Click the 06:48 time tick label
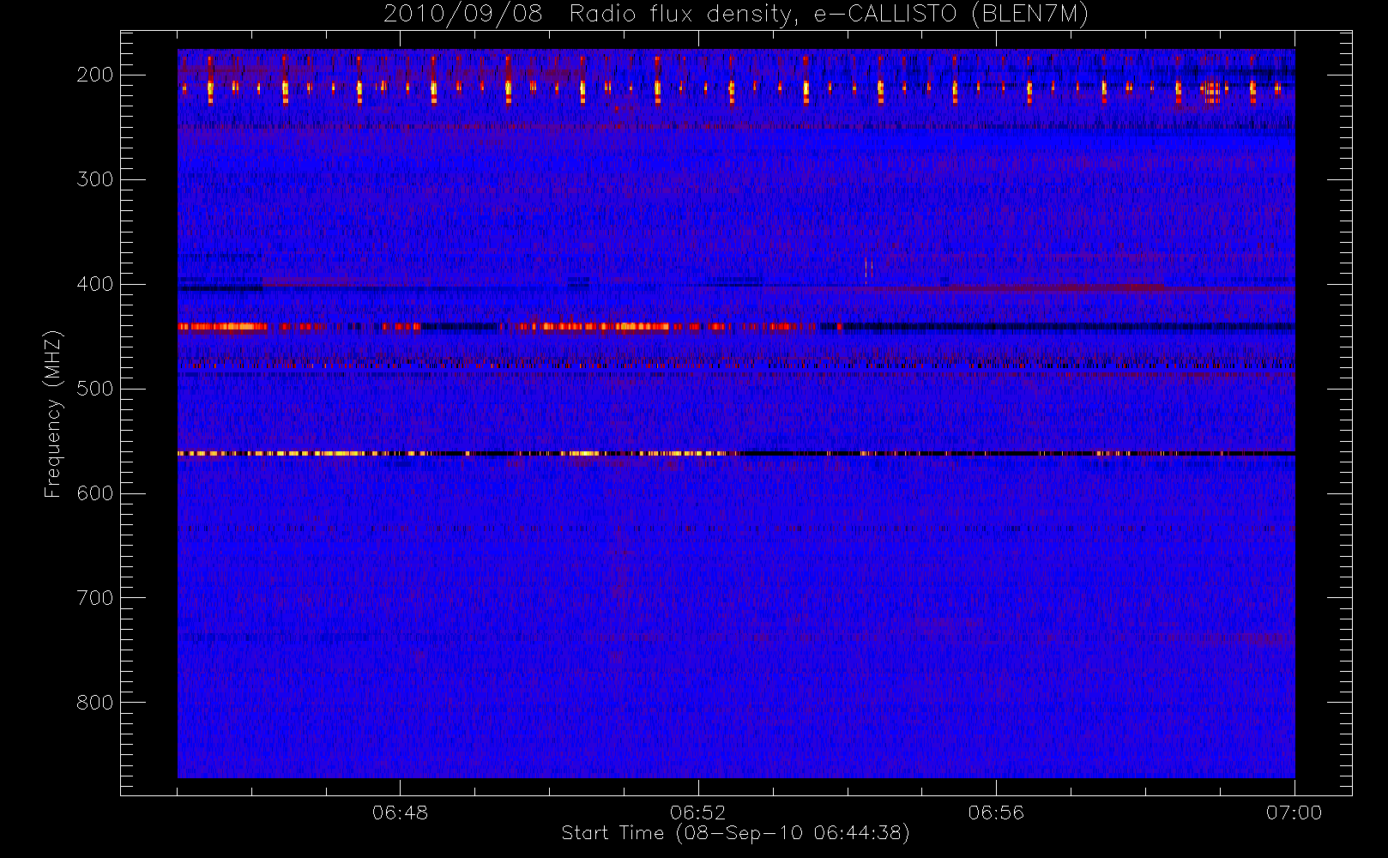 [400, 813]
